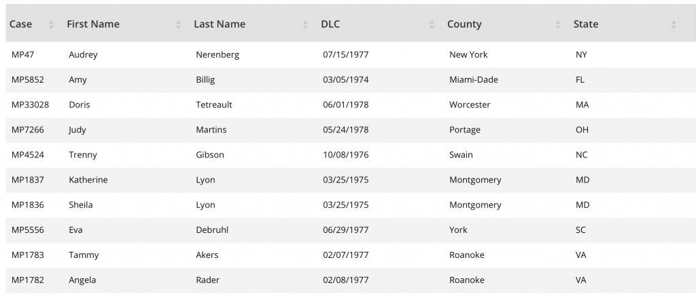Click the Debruhl last name cell
The image size is (696, 298).
point(212,230)
